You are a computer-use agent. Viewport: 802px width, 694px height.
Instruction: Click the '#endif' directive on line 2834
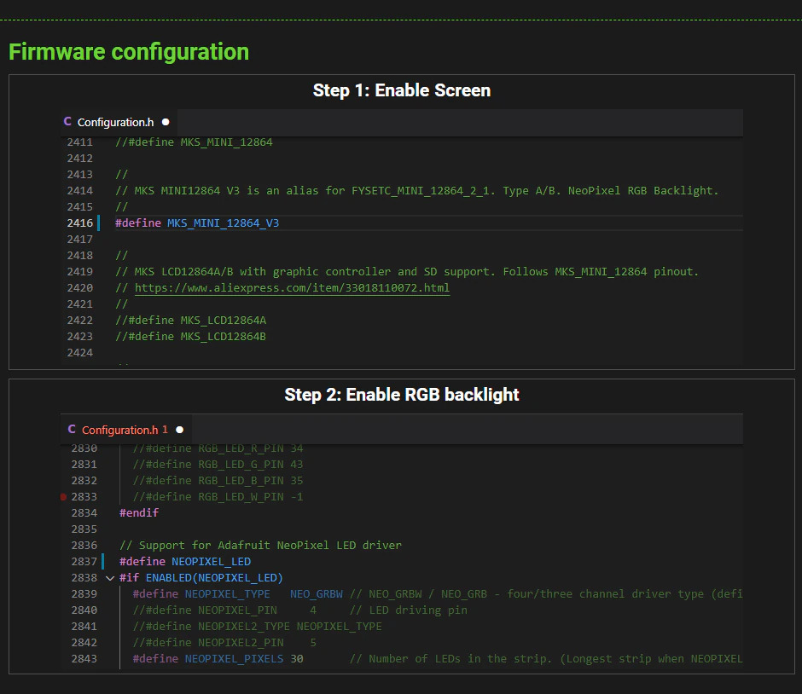(x=139, y=512)
